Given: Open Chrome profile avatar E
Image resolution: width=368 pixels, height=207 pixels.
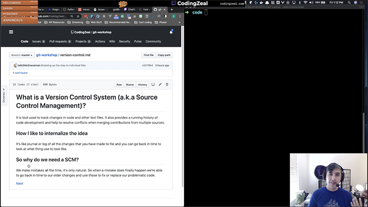Looking at the screenshot, I should pyautogui.click(x=174, y=16).
